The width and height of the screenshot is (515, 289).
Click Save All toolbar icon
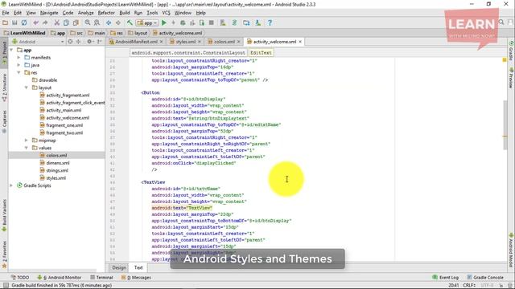click(x=14, y=22)
